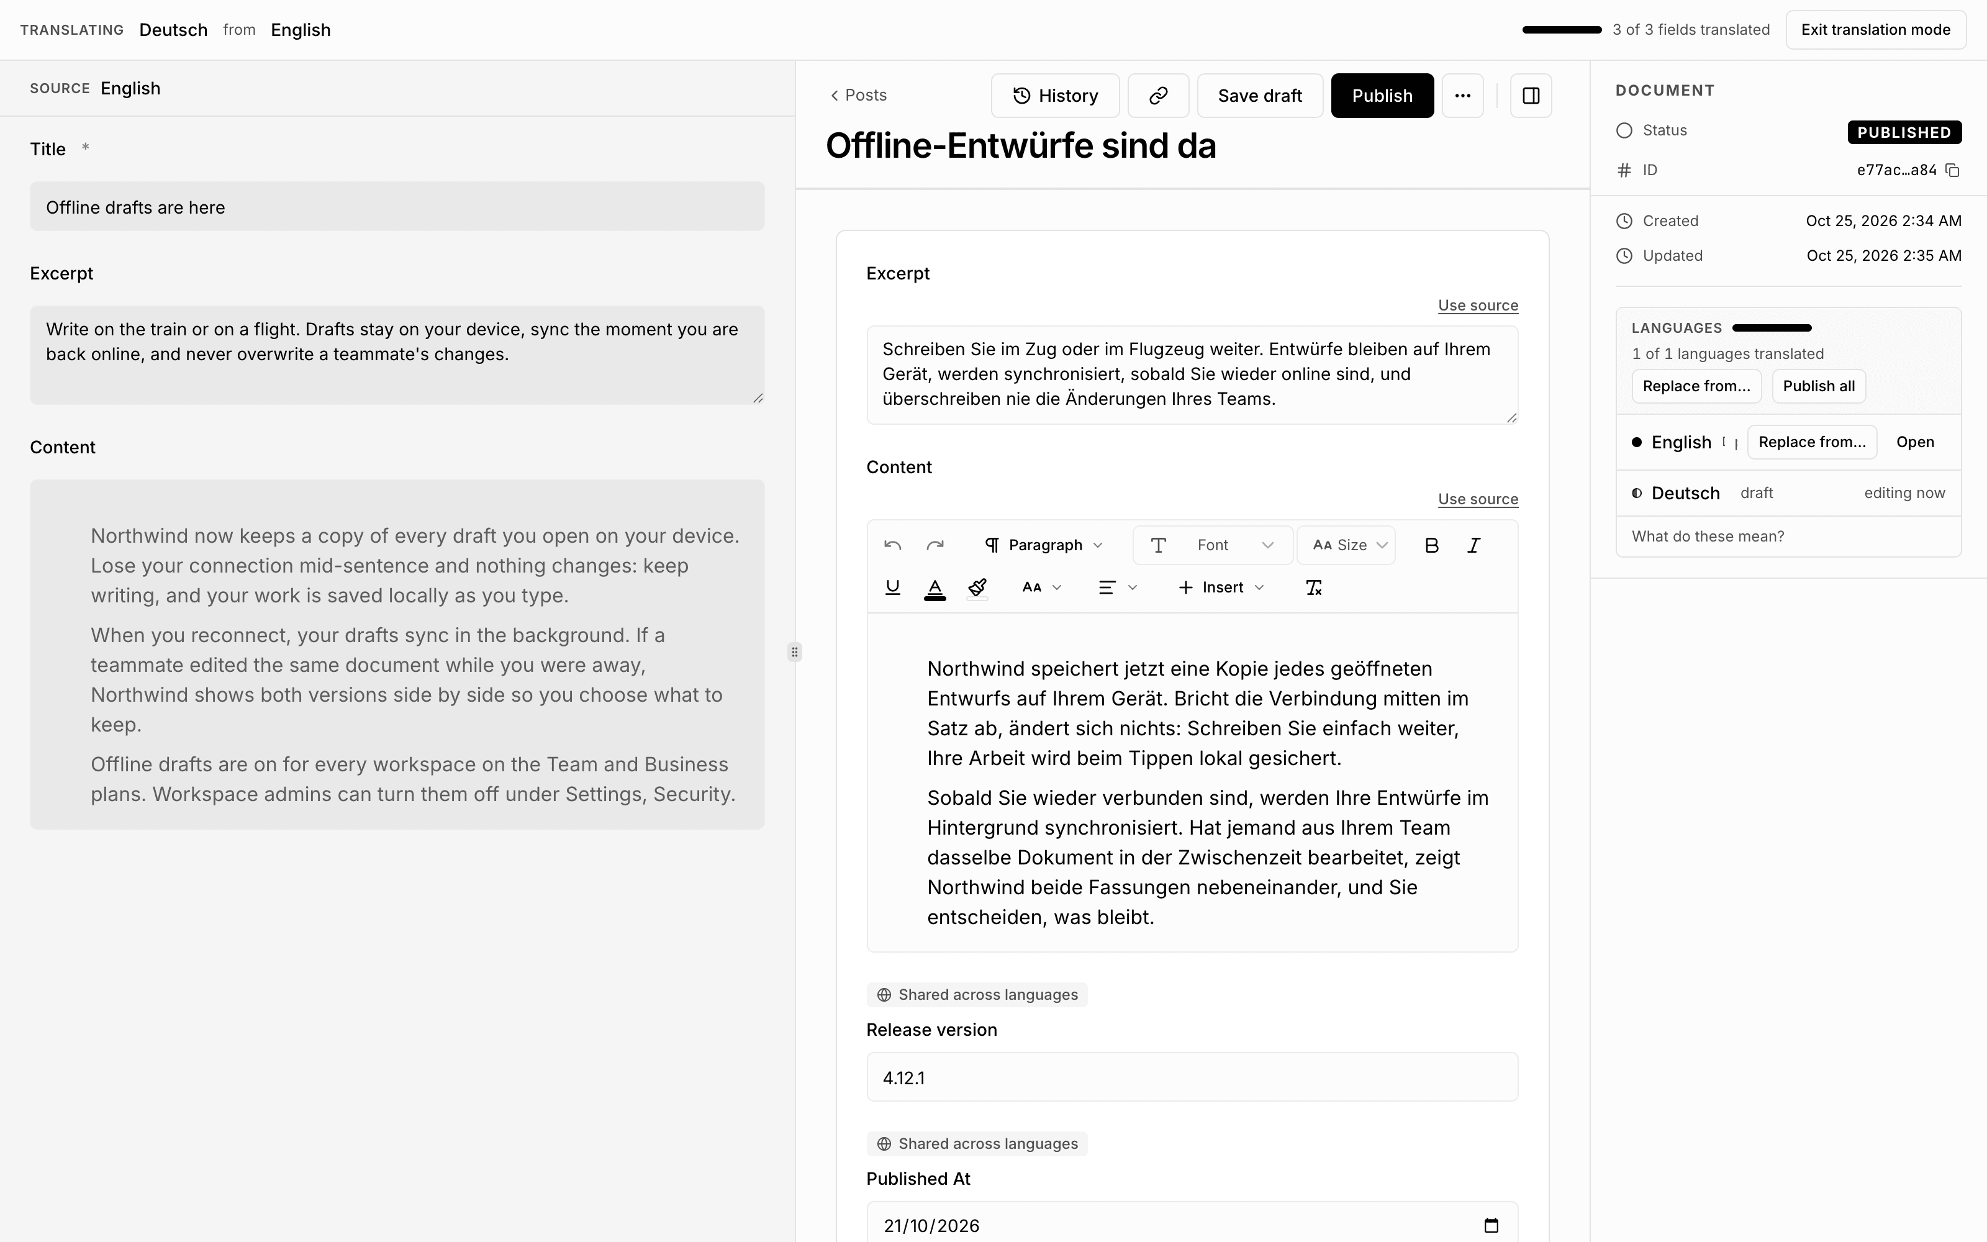Image resolution: width=1987 pixels, height=1242 pixels.
Task: Copy the document ID
Action: coord(1953,170)
